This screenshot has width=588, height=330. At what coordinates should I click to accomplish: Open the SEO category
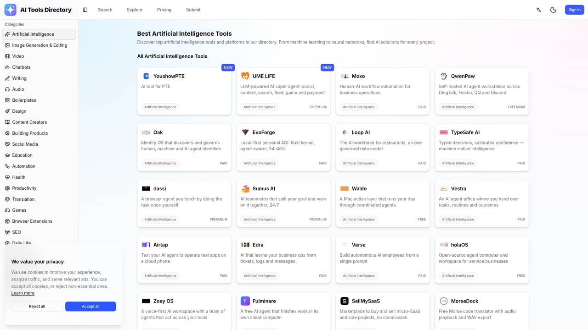pyautogui.click(x=39, y=232)
